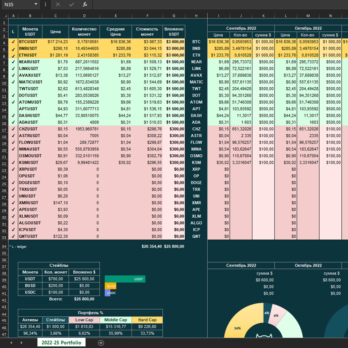Select the QNT ticker label cell
The width and height of the screenshot is (348, 348).
tap(196, 236)
